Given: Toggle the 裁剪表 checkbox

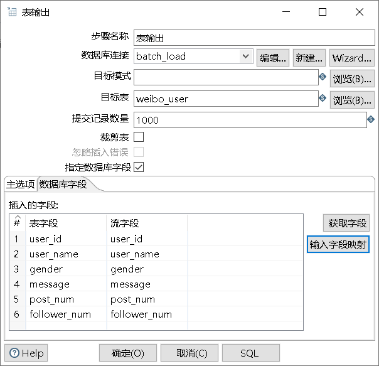Looking at the screenshot, I should pyautogui.click(x=139, y=137).
